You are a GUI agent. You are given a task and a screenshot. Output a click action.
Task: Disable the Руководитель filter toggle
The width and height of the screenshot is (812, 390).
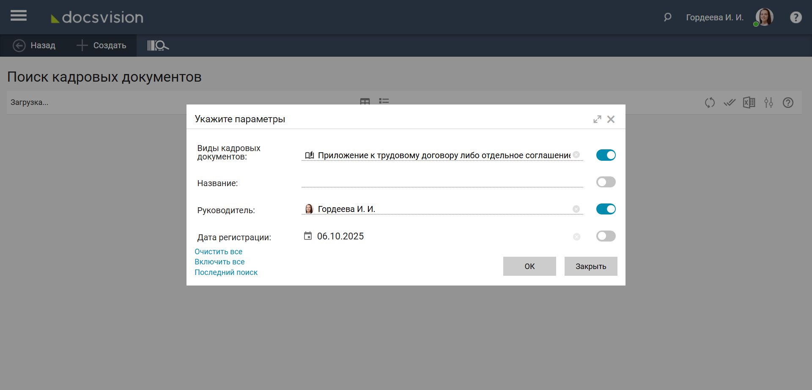(606, 209)
